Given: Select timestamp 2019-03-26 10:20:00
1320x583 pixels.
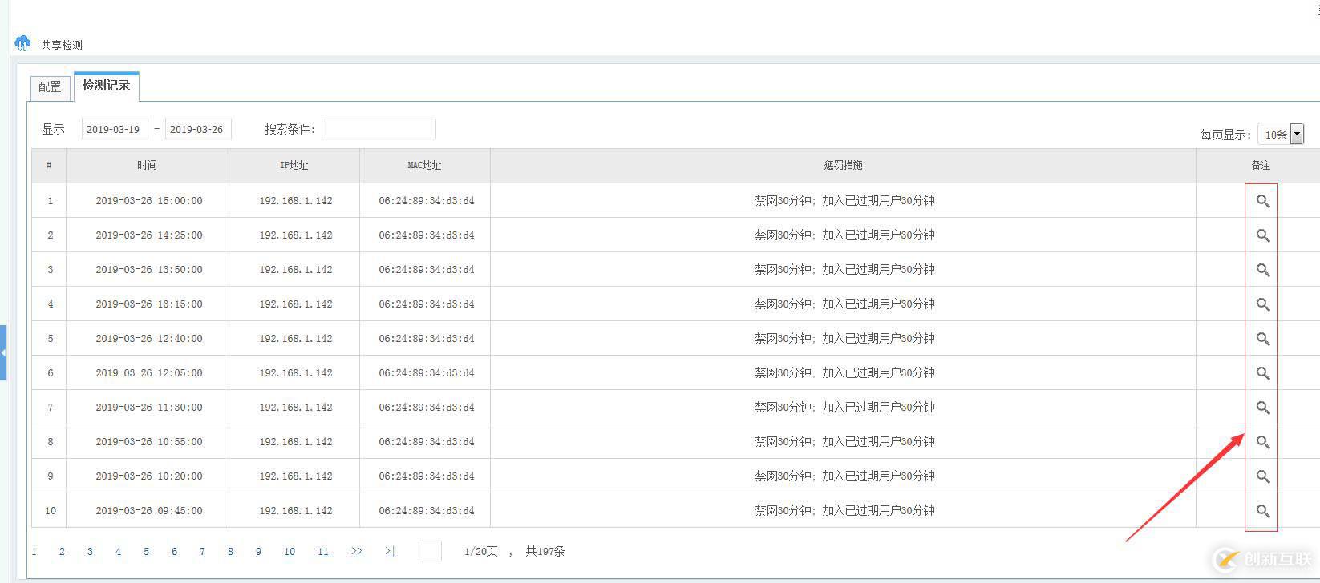Looking at the screenshot, I should 149,476.
